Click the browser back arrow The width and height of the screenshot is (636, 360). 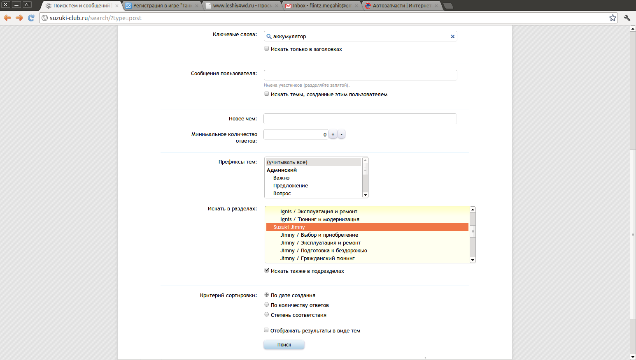pyautogui.click(x=7, y=18)
